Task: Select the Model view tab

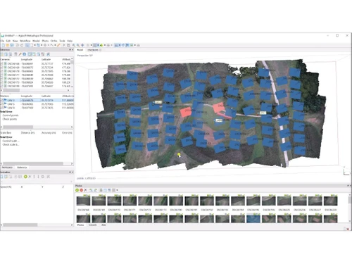Action: (x=80, y=50)
